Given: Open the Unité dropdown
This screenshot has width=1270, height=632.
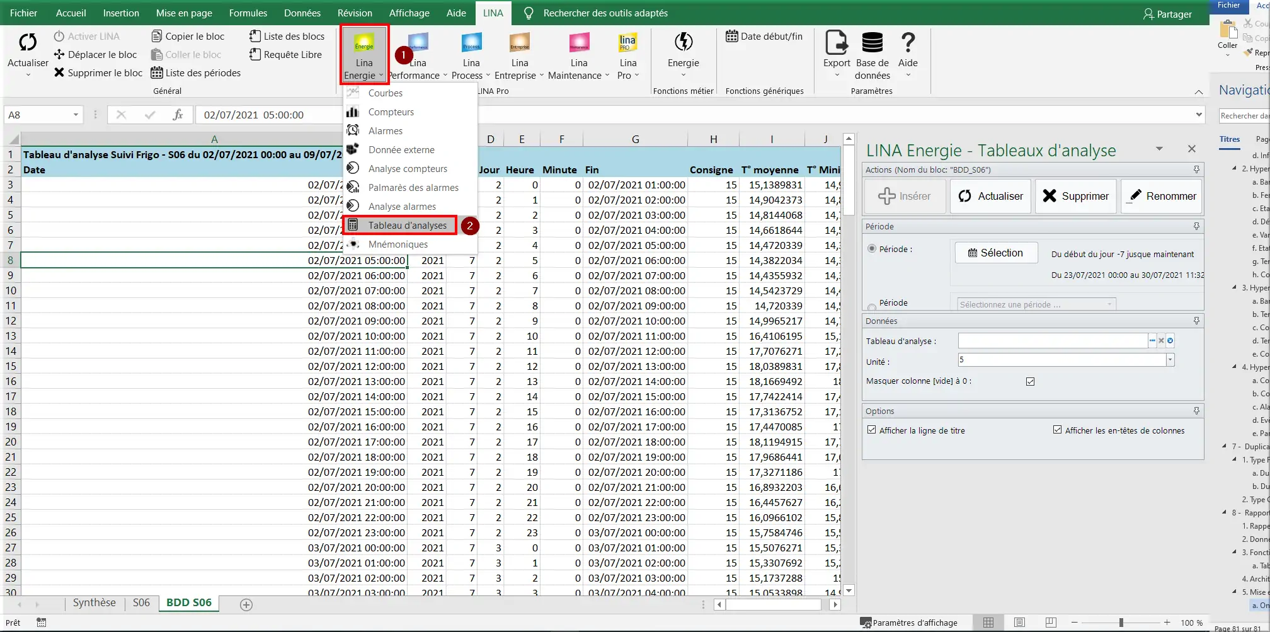Looking at the screenshot, I should click(x=1170, y=360).
